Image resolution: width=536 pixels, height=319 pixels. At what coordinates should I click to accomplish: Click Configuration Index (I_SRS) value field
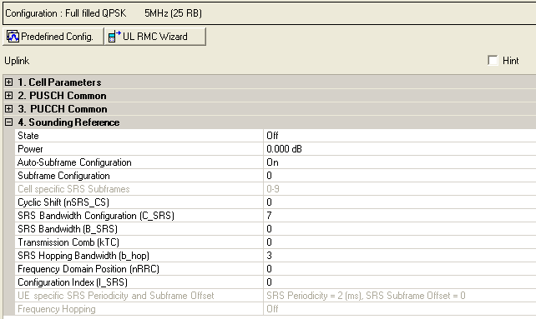point(400,282)
